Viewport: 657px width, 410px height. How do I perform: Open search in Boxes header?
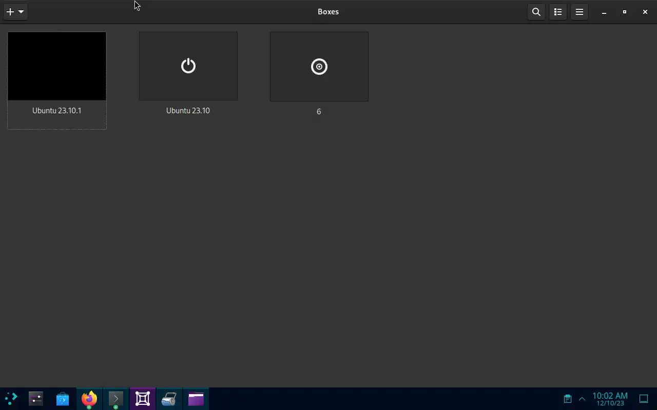[x=536, y=12]
